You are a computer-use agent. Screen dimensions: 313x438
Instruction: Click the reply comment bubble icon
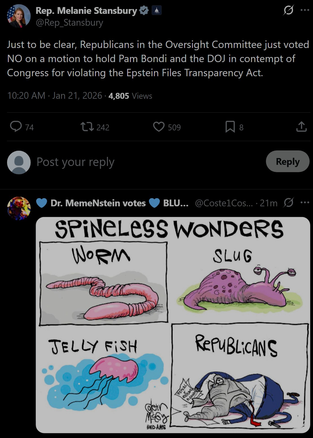point(16,126)
